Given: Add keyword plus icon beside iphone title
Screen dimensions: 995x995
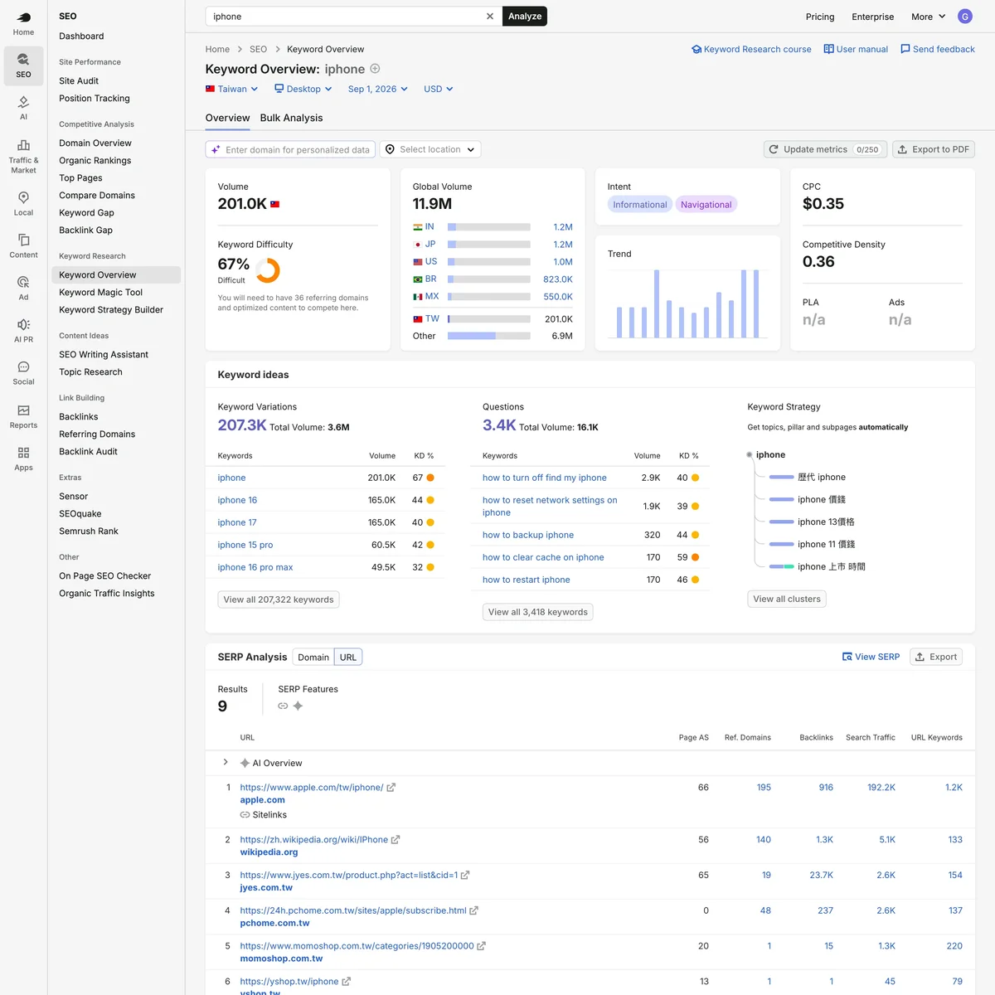Looking at the screenshot, I should [375, 69].
